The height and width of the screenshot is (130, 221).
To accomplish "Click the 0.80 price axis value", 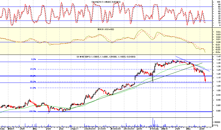I will pyautogui.click(x=219, y=111).
